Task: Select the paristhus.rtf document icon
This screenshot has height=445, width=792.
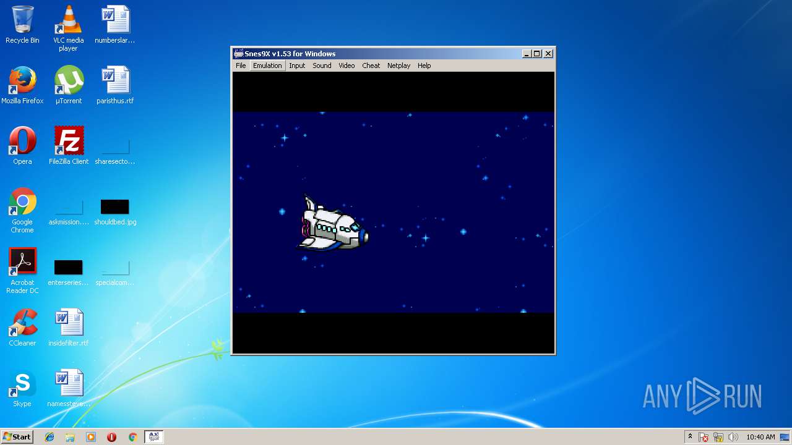Action: 115,85
